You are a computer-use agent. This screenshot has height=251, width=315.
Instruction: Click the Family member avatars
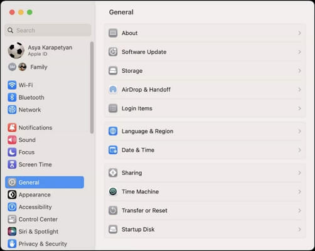18,67
